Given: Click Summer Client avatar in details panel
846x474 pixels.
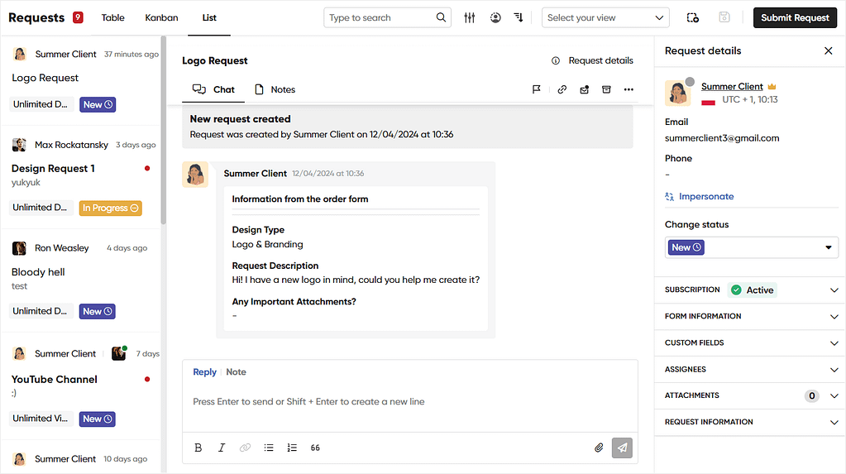Looking at the screenshot, I should (x=677, y=93).
